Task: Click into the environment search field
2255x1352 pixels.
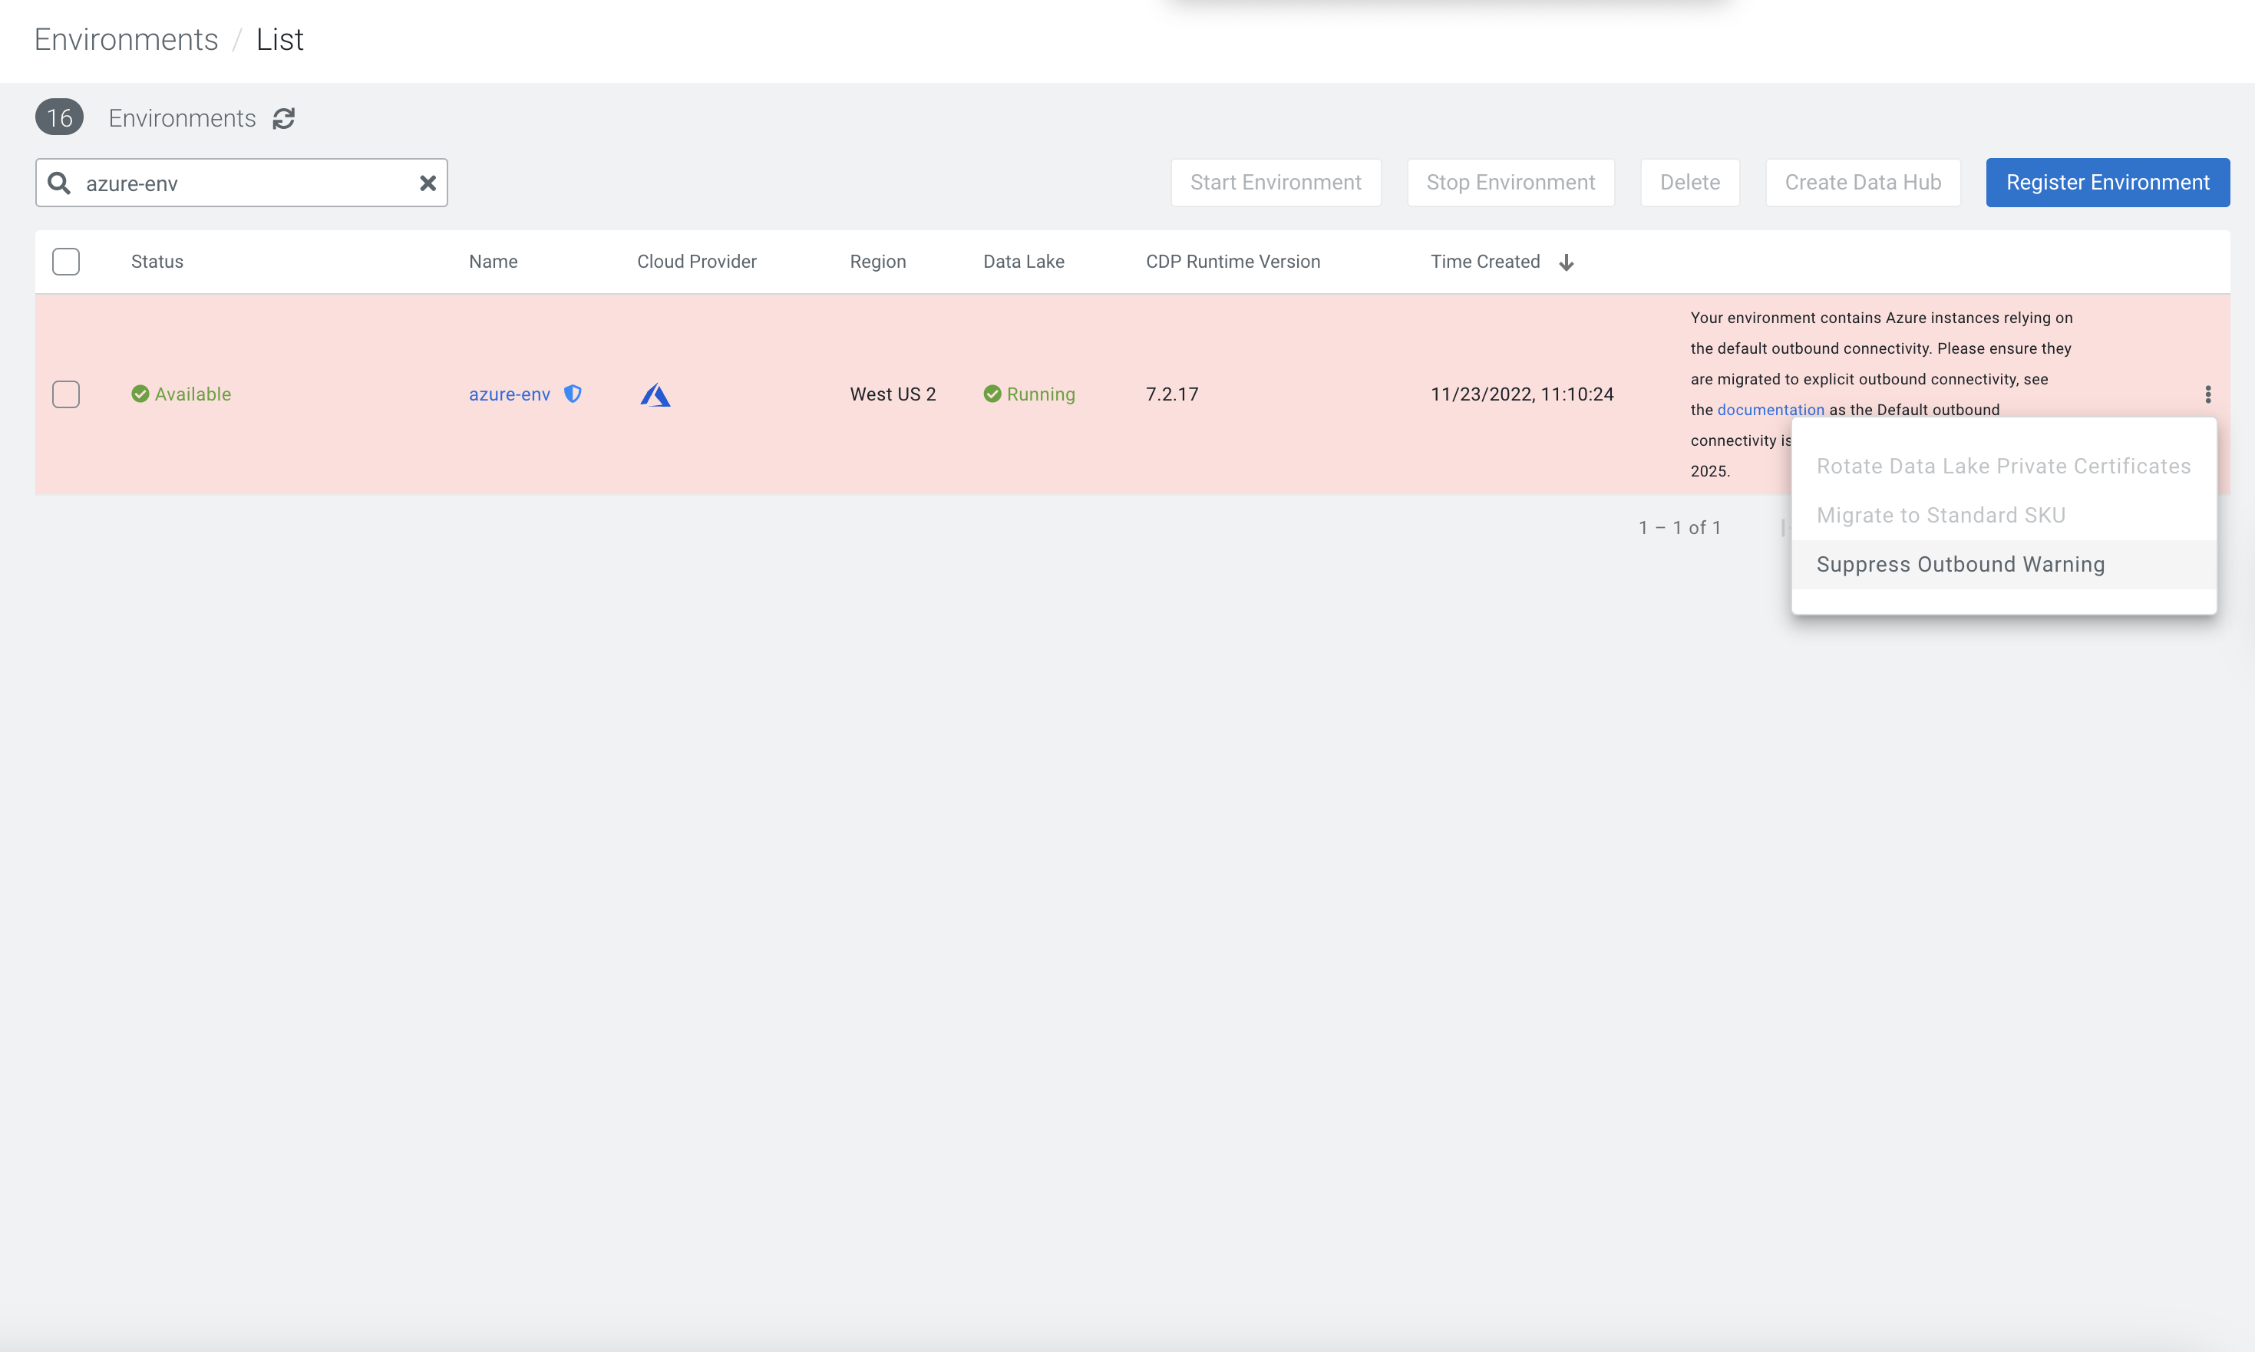Action: [x=242, y=183]
